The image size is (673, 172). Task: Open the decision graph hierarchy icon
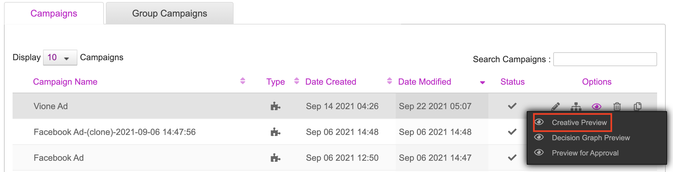[x=576, y=107]
